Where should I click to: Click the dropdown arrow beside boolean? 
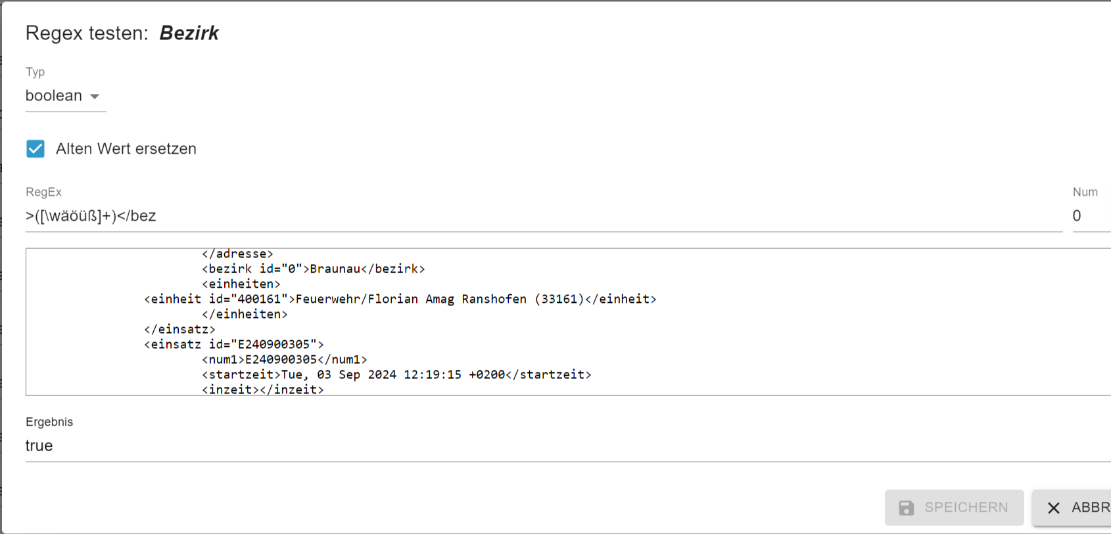point(95,97)
